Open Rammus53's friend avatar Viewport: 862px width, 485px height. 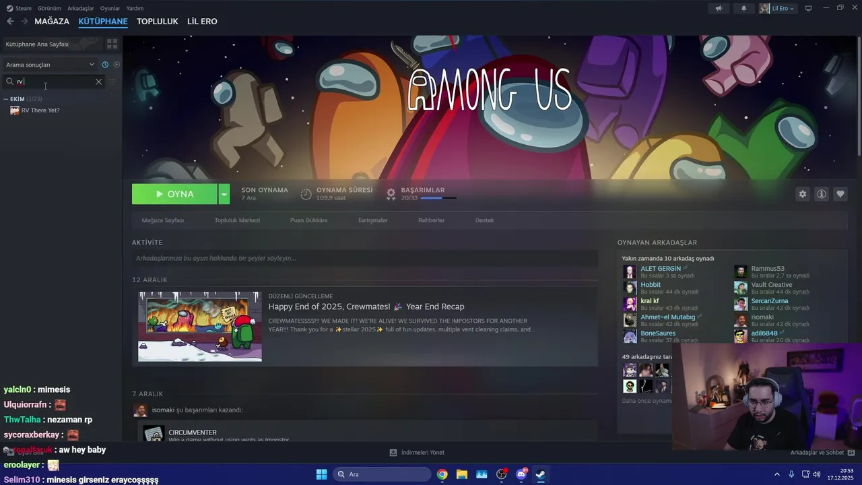[740, 271]
